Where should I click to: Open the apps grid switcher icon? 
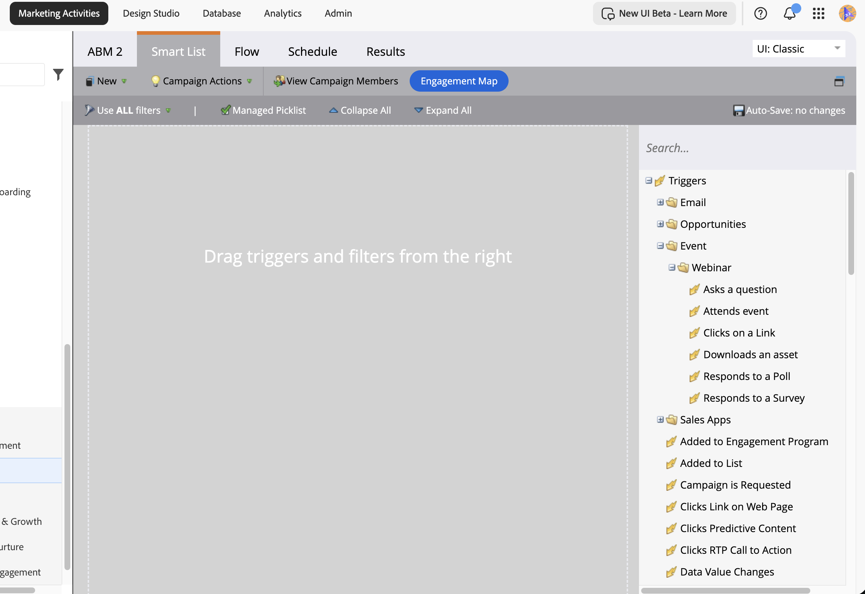(x=819, y=13)
